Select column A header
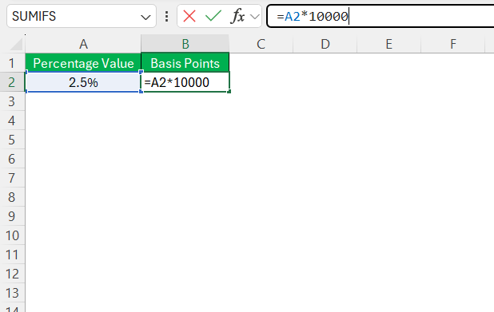 click(83, 44)
